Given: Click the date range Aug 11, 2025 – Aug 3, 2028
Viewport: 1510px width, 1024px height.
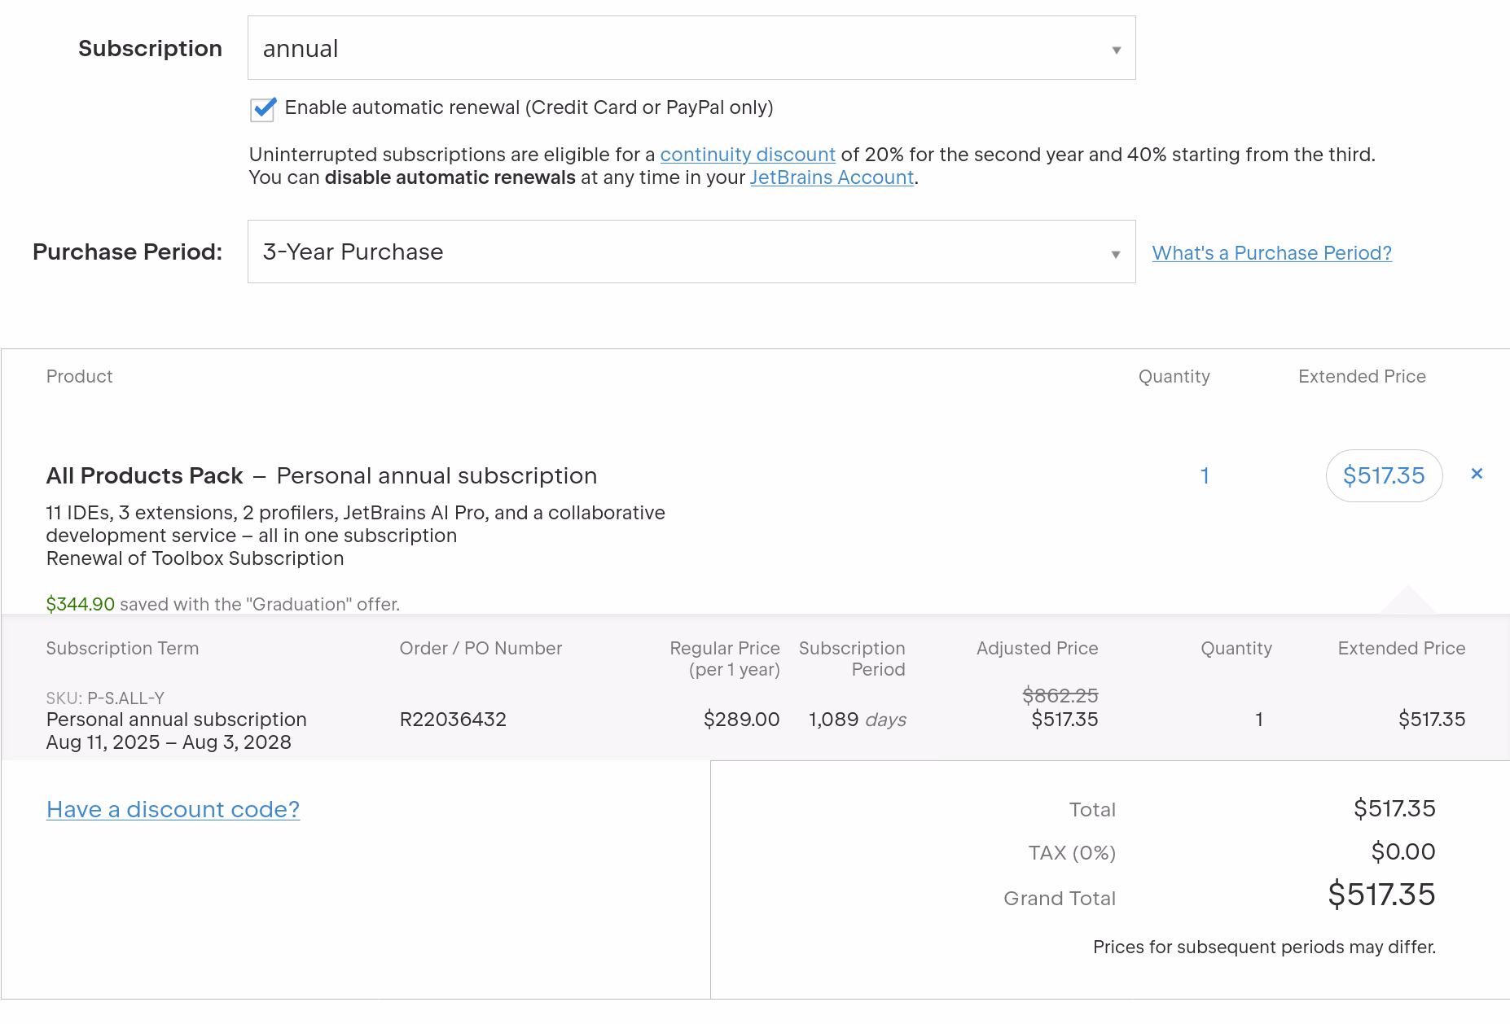Looking at the screenshot, I should click(169, 742).
